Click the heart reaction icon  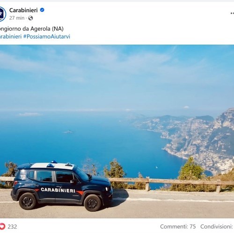pyautogui.click(x=2, y=227)
